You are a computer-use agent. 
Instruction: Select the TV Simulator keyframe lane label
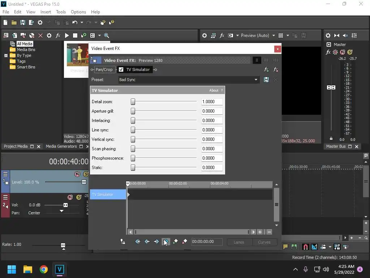(x=108, y=194)
